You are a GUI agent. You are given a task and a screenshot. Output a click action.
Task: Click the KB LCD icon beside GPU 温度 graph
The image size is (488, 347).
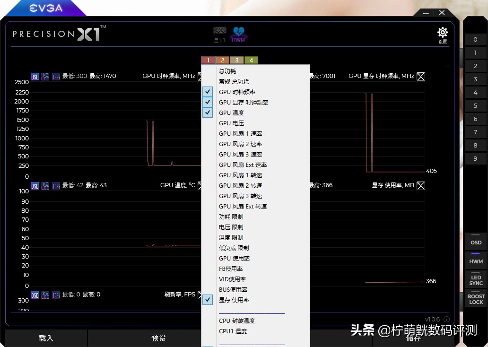(45, 185)
